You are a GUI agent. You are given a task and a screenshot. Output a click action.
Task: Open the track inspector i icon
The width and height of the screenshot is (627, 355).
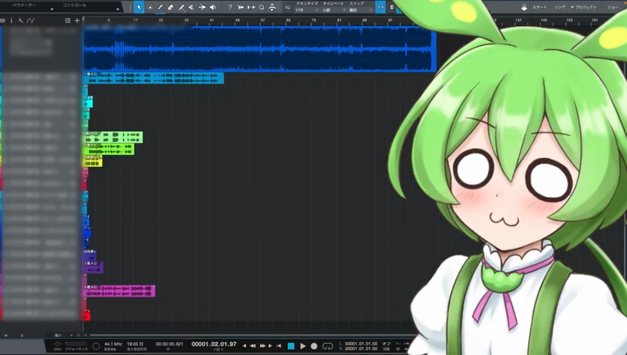tap(11, 21)
